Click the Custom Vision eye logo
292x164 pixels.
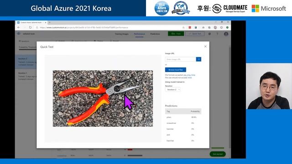point(19,34)
